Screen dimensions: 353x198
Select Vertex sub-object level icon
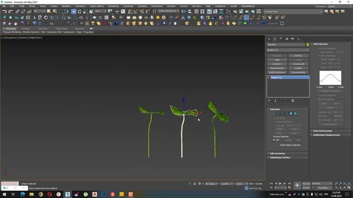click(277, 114)
